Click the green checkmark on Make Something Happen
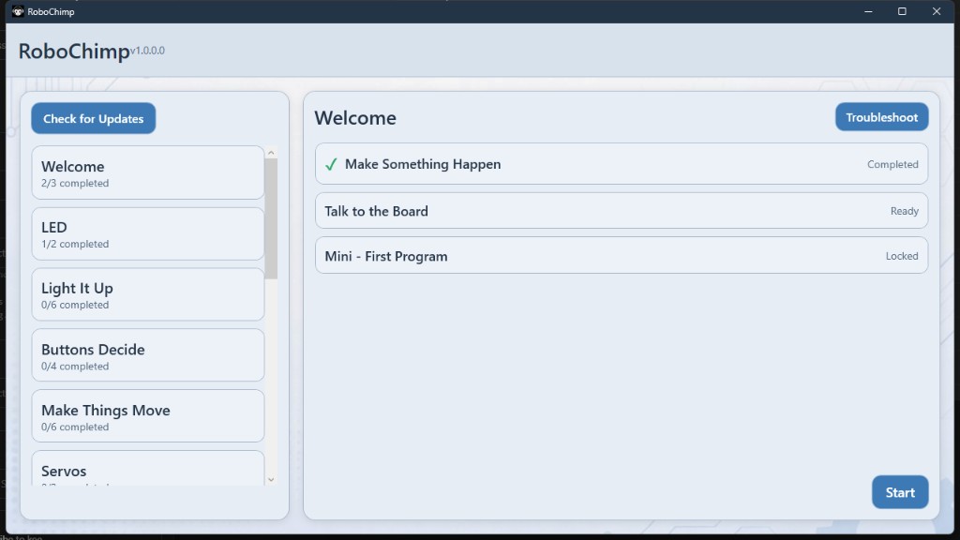This screenshot has height=540, width=960. [331, 164]
